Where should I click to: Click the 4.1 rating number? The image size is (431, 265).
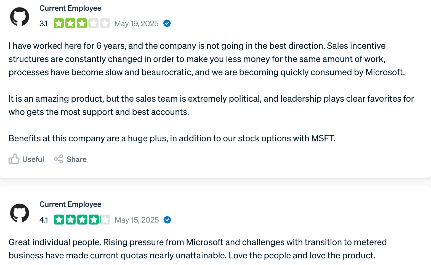point(44,220)
